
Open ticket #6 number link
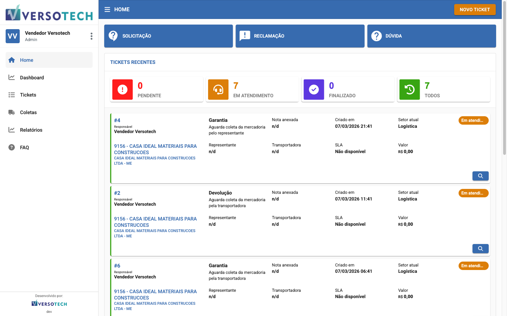pos(117,266)
